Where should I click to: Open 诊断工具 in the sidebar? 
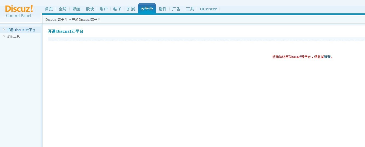13,36
